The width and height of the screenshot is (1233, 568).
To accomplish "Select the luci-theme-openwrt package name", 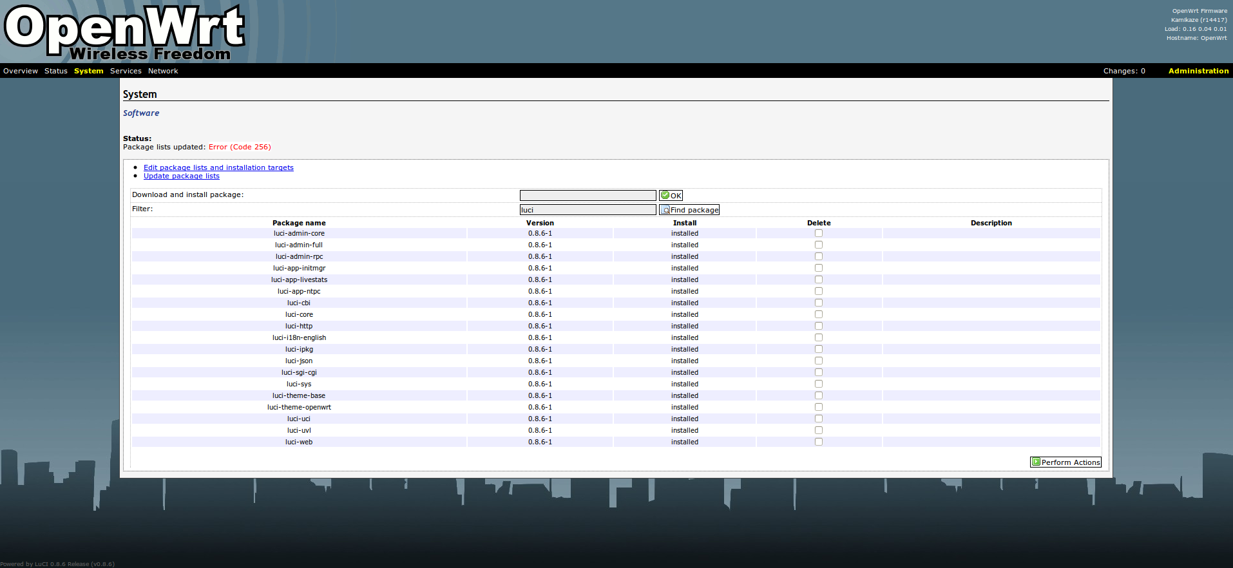I will click(x=299, y=407).
